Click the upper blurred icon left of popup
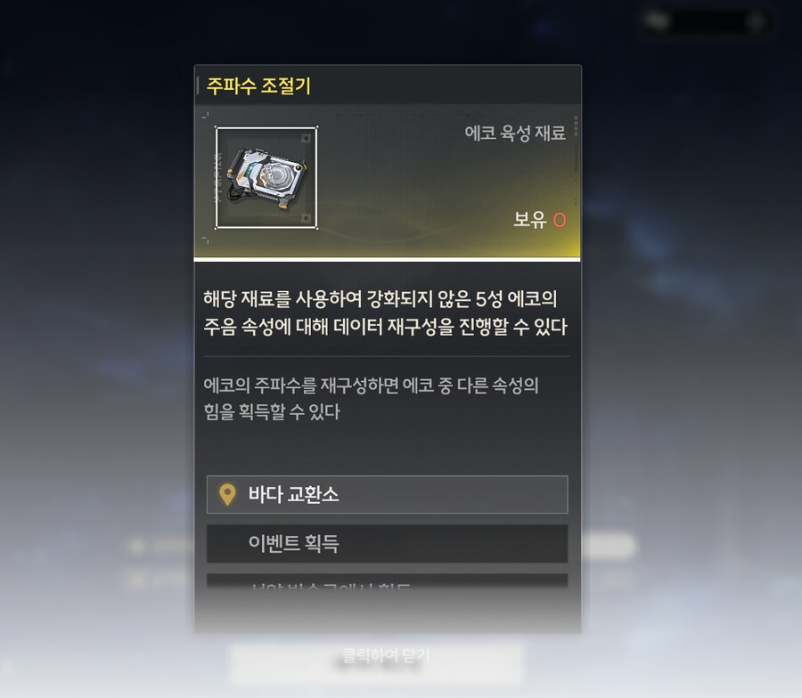This screenshot has height=698, width=802. [136, 546]
